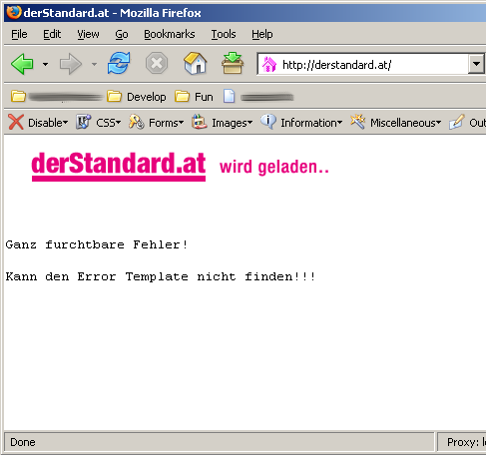This screenshot has height=455, width=486.
Task: Click the 'Ganz furchtbare Fehler!' message
Action: click(97, 244)
